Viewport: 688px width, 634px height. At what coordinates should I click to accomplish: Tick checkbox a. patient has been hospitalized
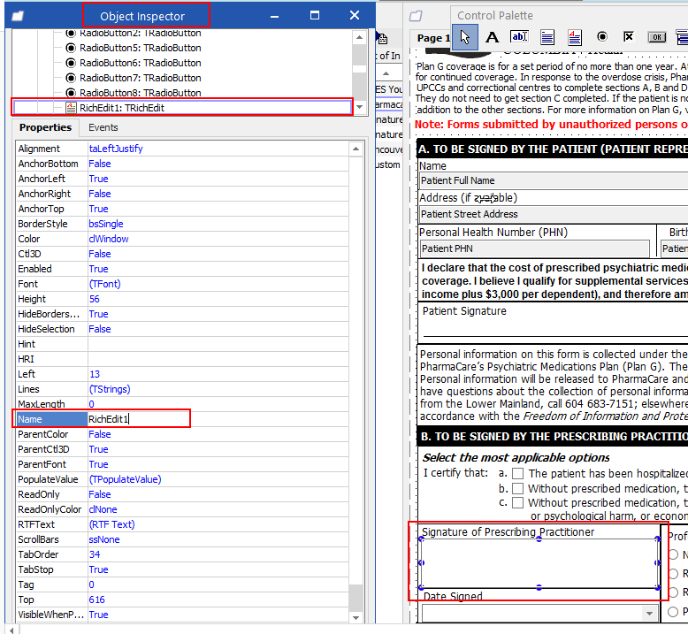coord(518,473)
